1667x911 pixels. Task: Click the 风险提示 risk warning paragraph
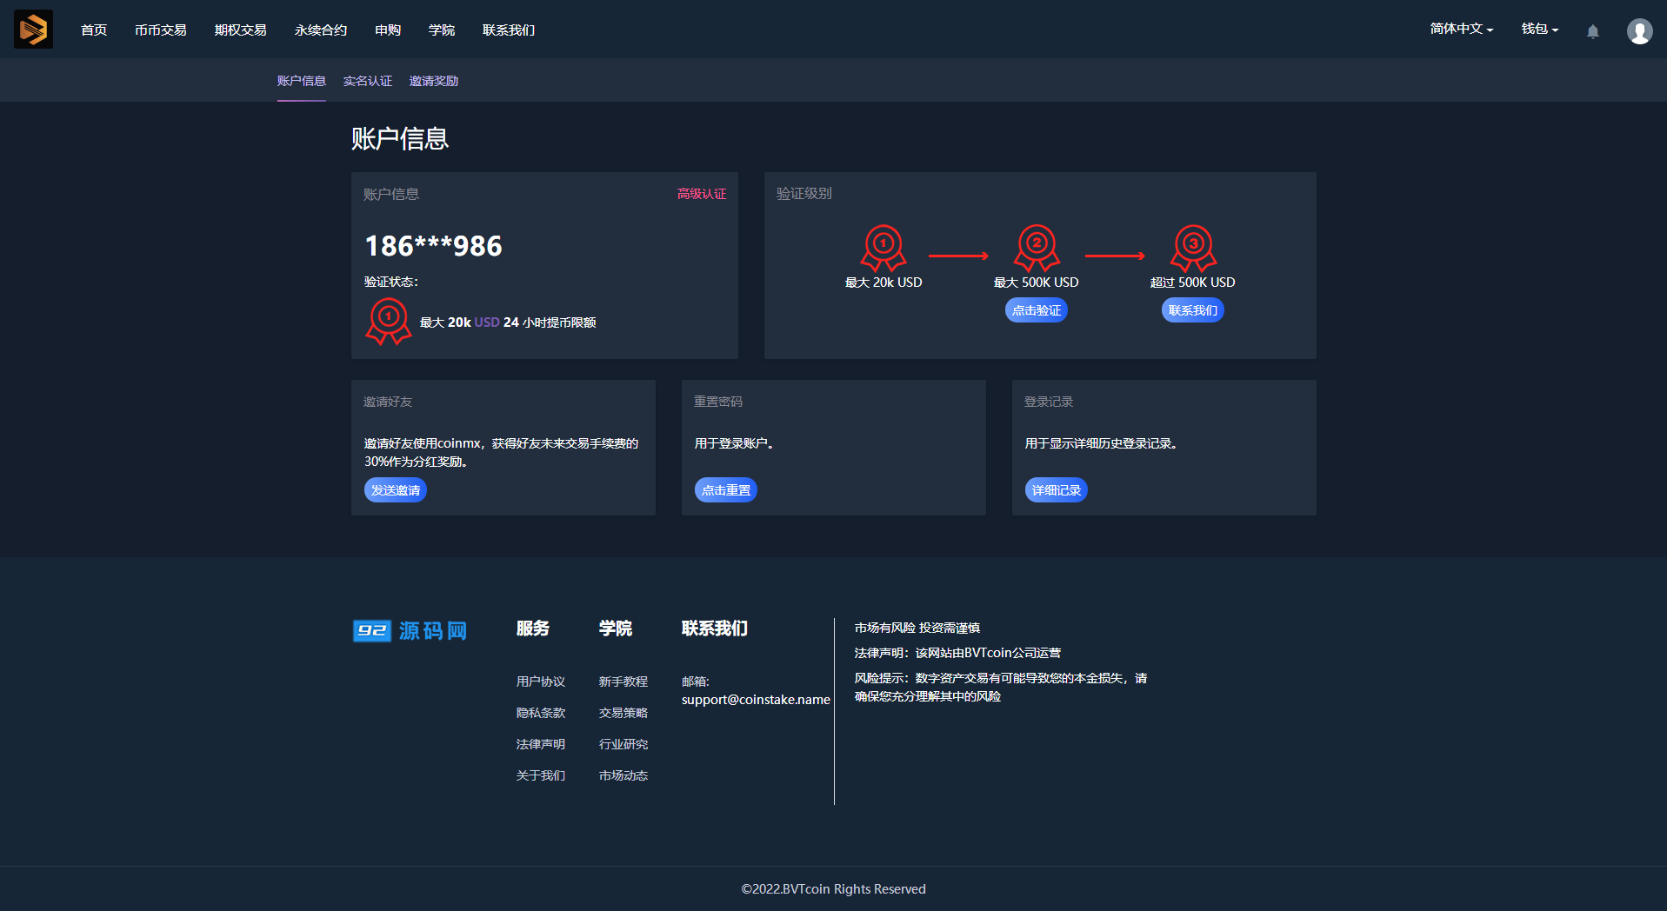tap(1001, 687)
